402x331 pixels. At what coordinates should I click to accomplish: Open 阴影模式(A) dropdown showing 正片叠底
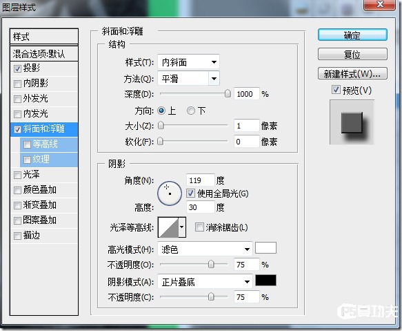pos(205,282)
